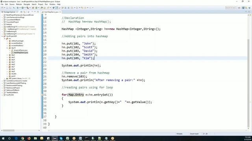Click the Package Explorer horizontal scrollbar
The width and height of the screenshot is (252, 141).
9,130
